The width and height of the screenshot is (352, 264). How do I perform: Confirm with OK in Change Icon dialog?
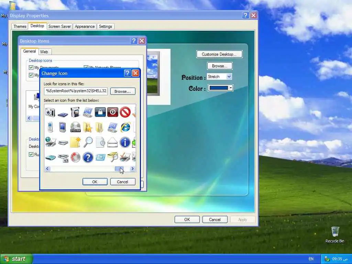pyautogui.click(x=95, y=182)
